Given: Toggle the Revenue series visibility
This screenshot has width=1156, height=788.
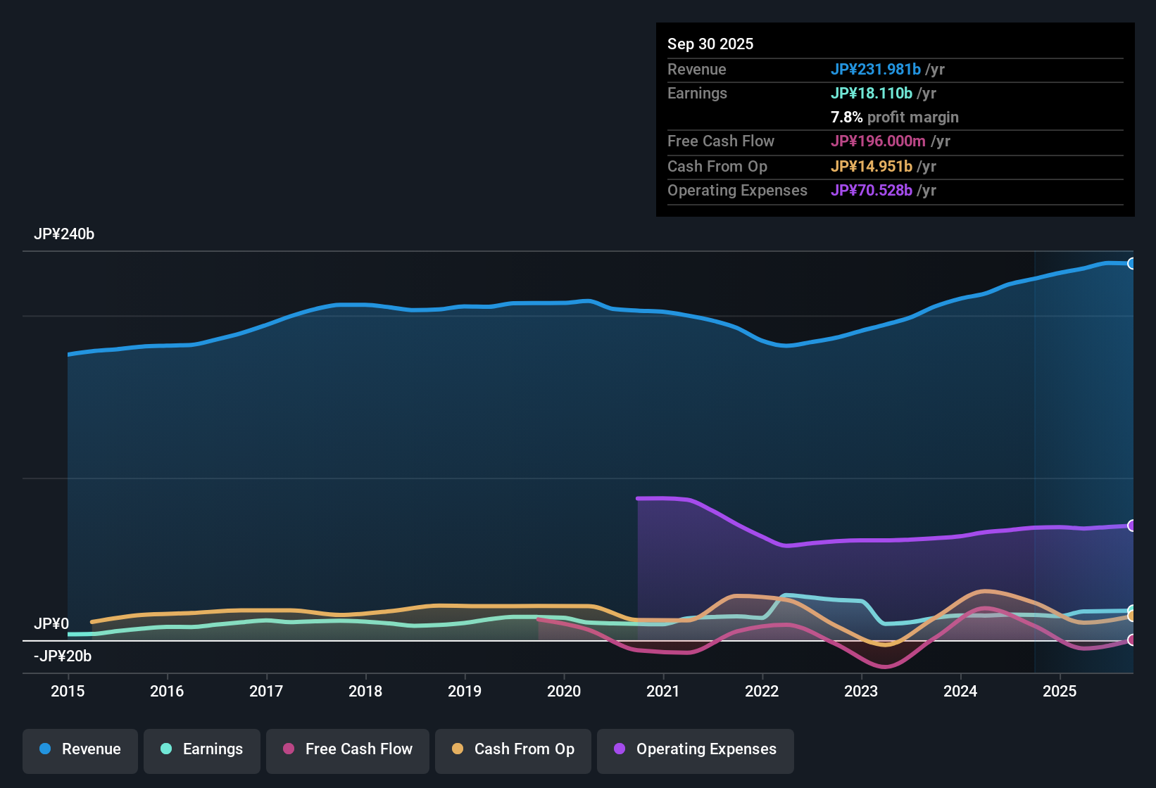Looking at the screenshot, I should pos(80,749).
